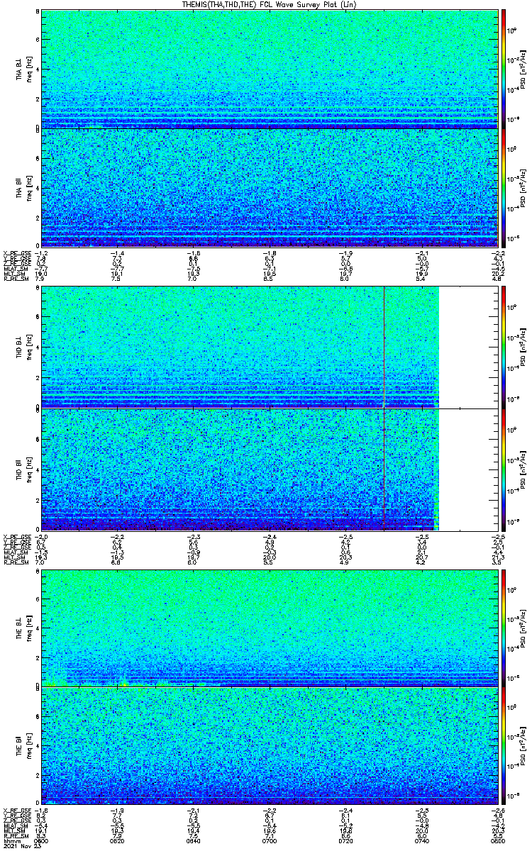Select the THD B-parallel spectrogram panel

[x=270, y=469]
